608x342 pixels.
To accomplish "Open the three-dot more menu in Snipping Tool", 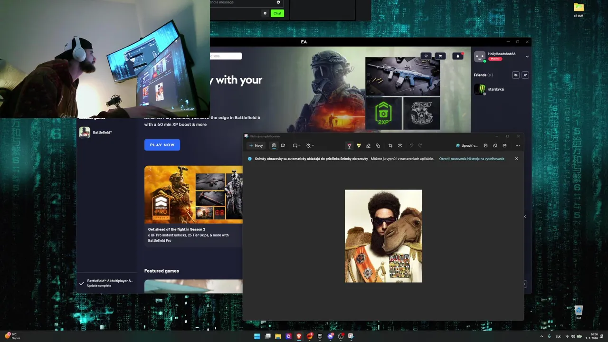I will (x=518, y=146).
